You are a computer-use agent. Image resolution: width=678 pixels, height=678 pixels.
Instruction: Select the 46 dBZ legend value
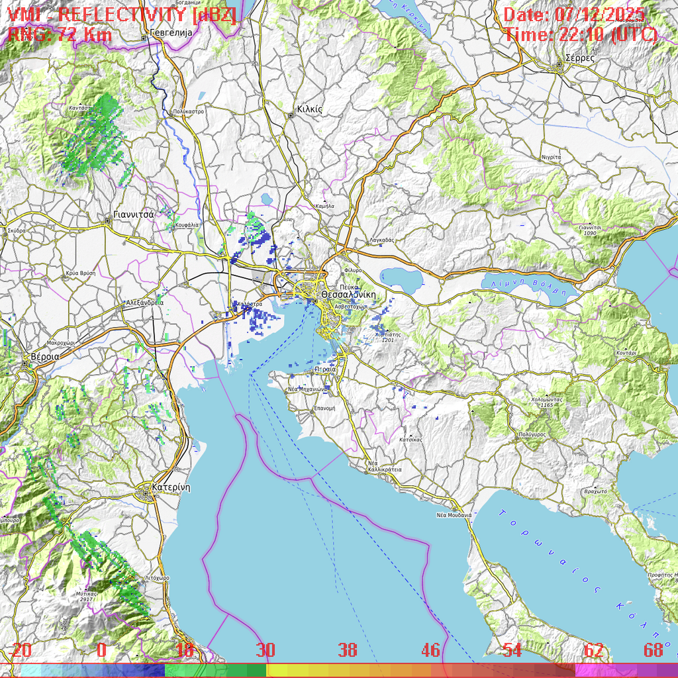pyautogui.click(x=430, y=650)
